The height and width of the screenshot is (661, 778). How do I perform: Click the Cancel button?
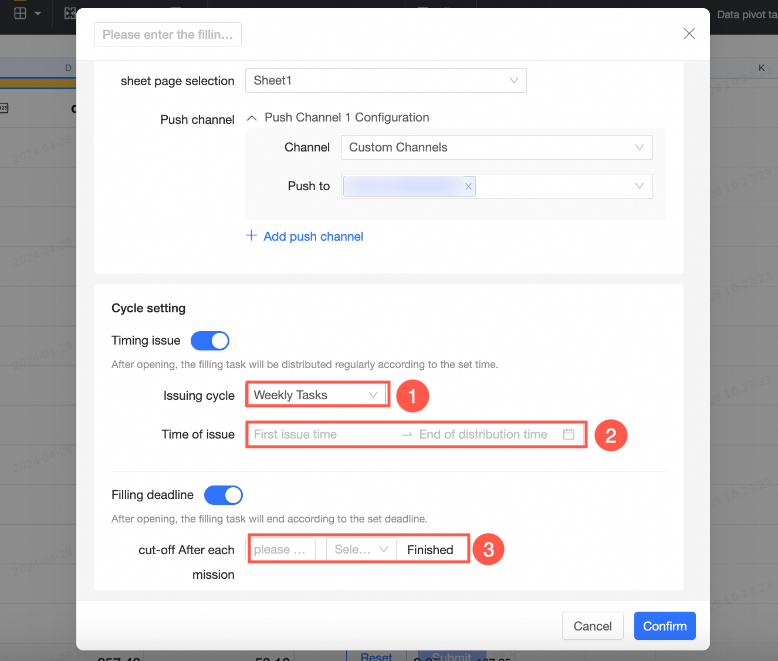[x=593, y=626]
